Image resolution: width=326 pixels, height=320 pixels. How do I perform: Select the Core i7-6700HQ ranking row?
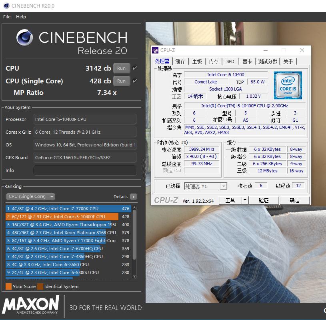pyautogui.click(x=68, y=249)
